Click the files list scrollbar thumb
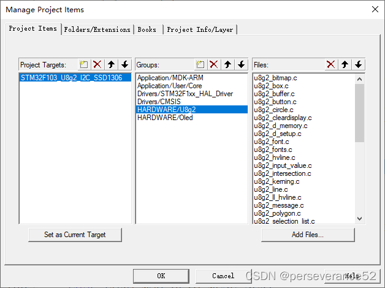Viewport: 385px width, 288px height. pyautogui.click(x=359, y=113)
